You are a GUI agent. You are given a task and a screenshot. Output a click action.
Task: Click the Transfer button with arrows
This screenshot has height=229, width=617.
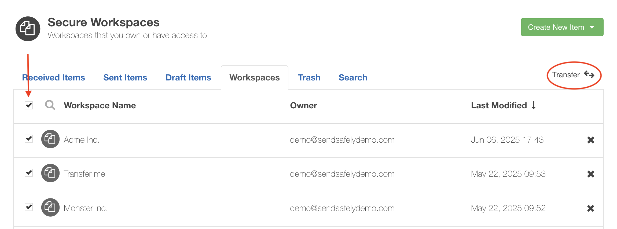(573, 75)
